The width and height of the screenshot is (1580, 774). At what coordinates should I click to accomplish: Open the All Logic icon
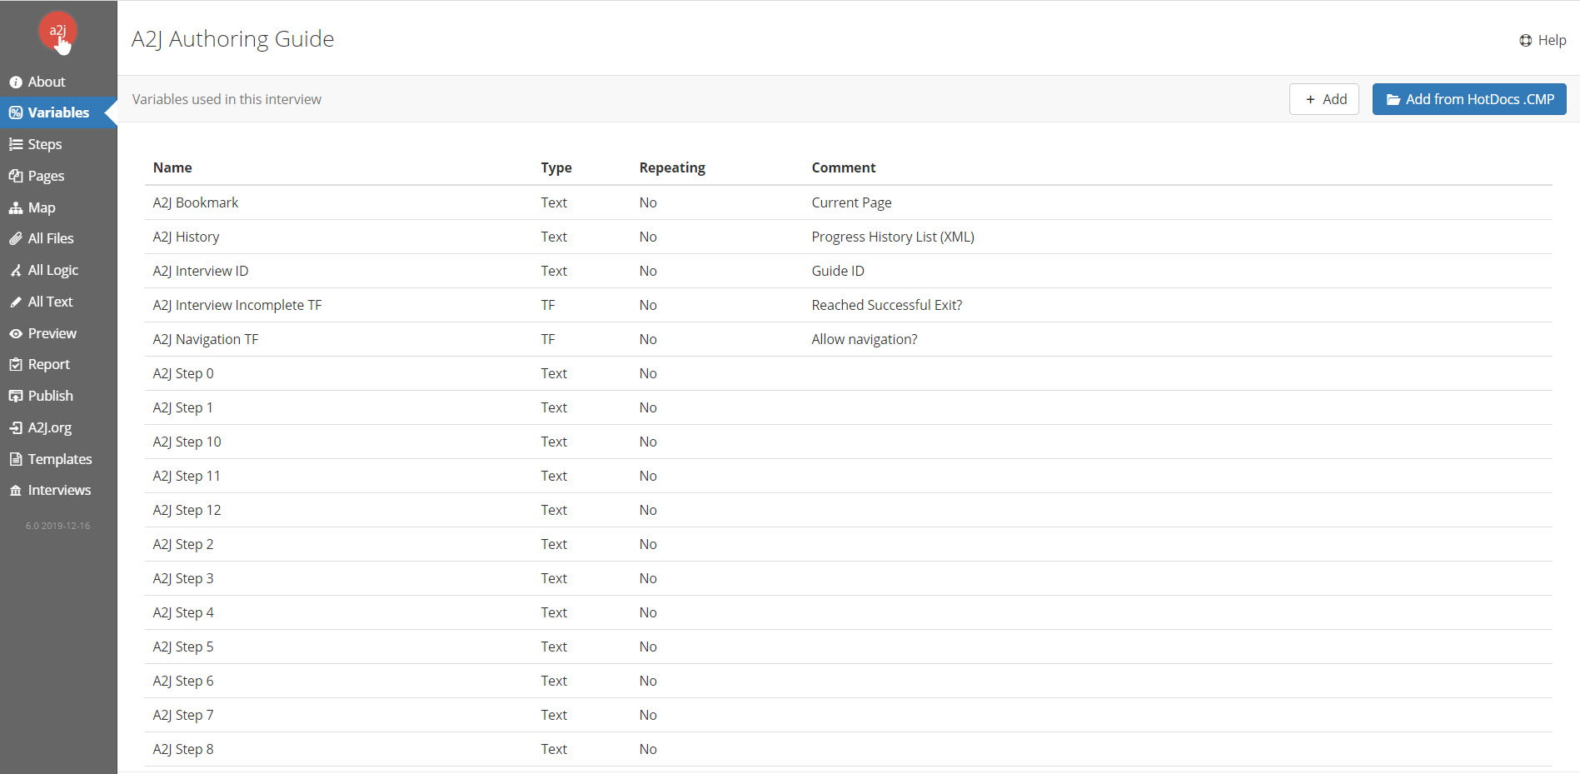click(15, 271)
